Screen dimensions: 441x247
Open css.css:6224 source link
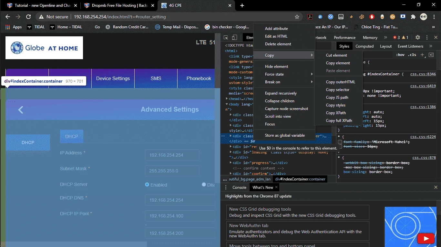(x=423, y=137)
